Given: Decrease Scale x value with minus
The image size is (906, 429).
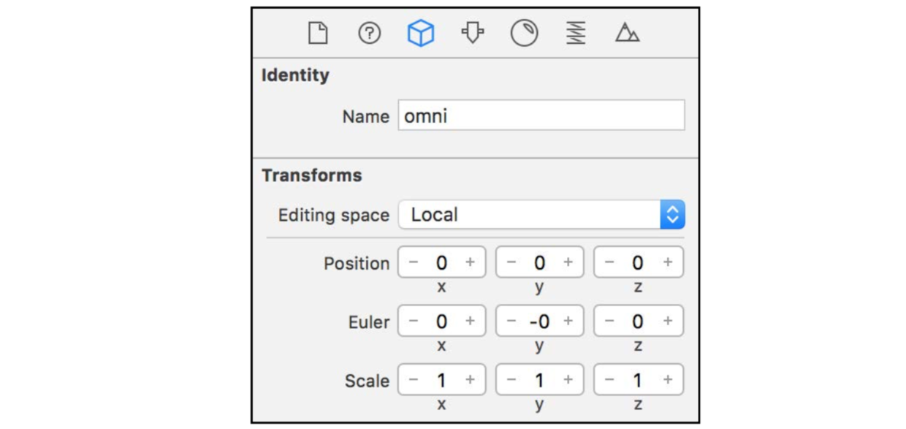Looking at the screenshot, I should pos(414,380).
